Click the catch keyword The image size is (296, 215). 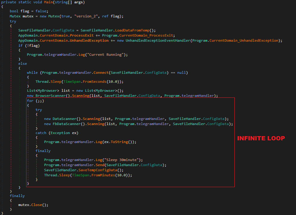point(41,133)
